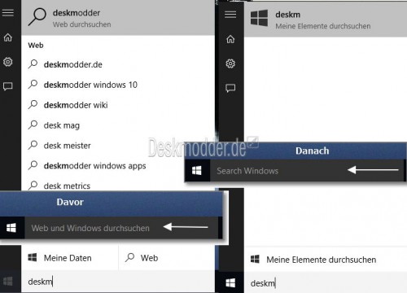Click magnifier icon beside deskmodder windows apps

[33, 165]
